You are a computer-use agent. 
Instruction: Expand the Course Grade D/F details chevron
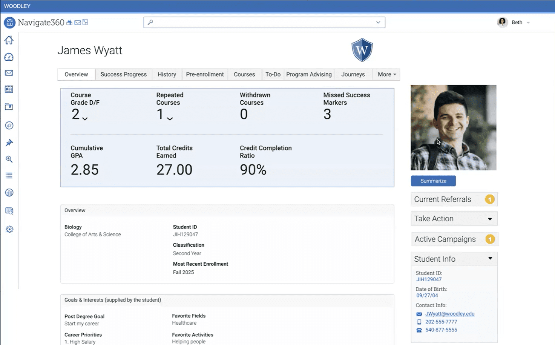click(84, 118)
